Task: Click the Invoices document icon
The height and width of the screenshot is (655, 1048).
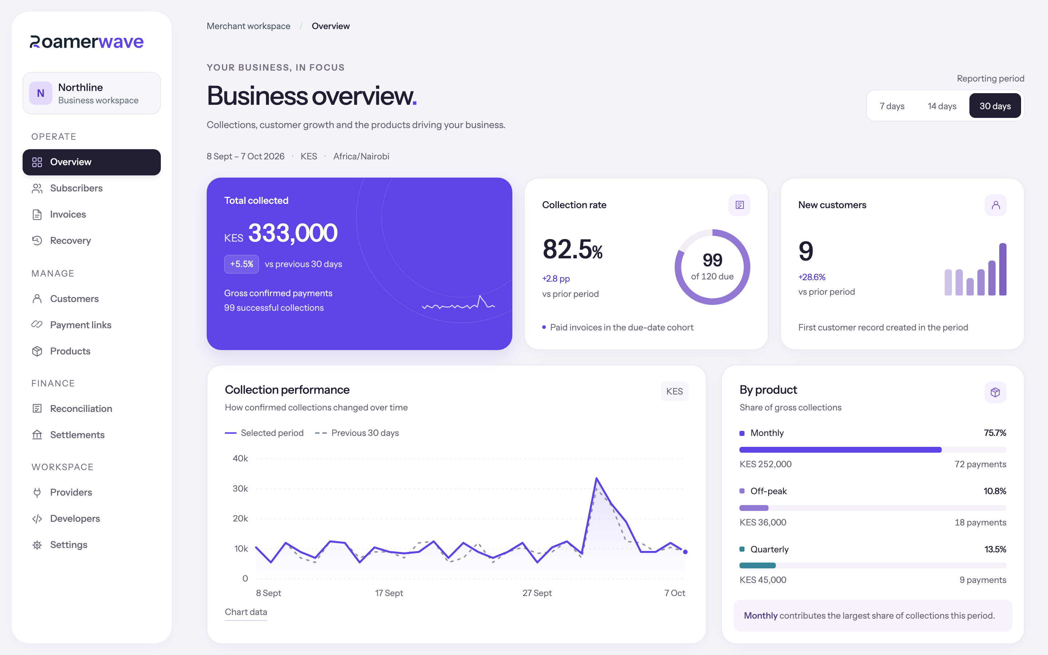Action: [37, 214]
